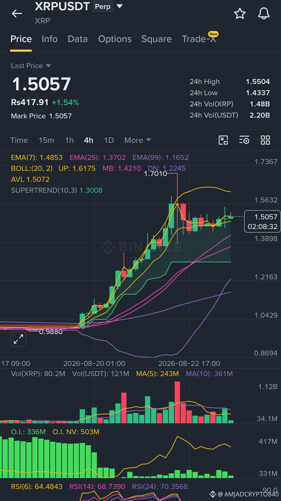
Task: Select the 15m interval
Action: (46, 140)
